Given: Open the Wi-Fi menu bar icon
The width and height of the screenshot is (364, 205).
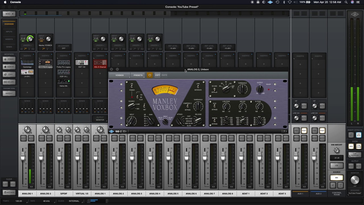Looking at the screenshot, I should click(x=290, y=2).
